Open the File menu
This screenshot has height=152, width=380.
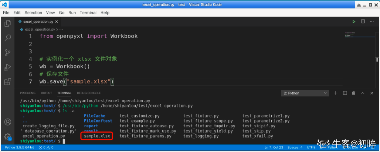6,13
